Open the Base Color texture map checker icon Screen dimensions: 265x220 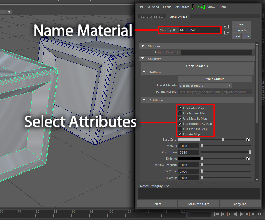(248, 139)
